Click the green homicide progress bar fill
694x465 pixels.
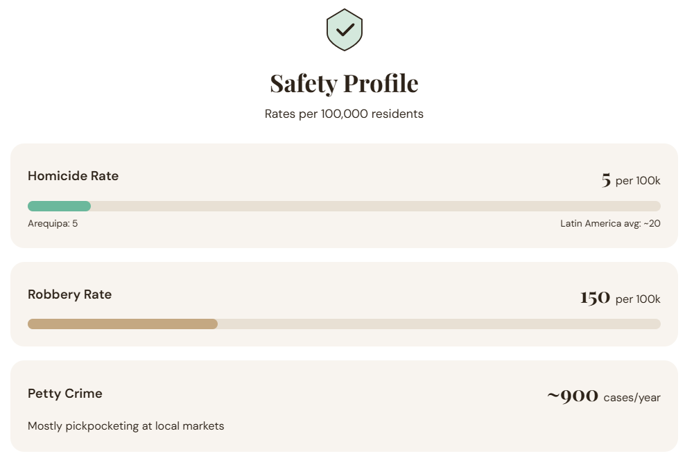(x=59, y=206)
